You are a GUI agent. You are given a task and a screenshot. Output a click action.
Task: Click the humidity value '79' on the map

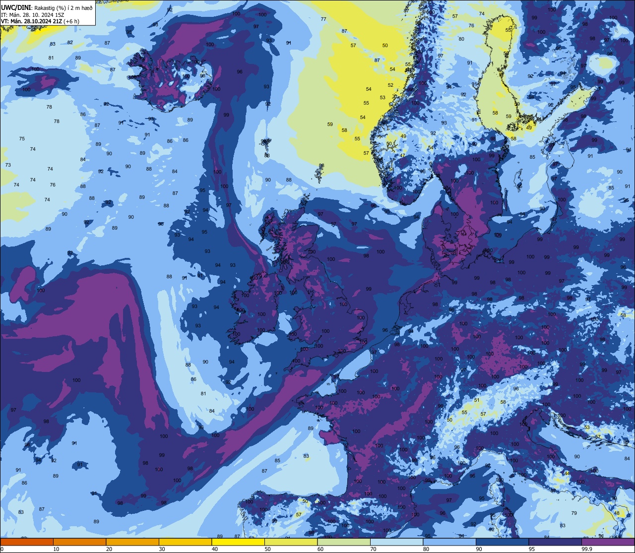tap(574, 513)
